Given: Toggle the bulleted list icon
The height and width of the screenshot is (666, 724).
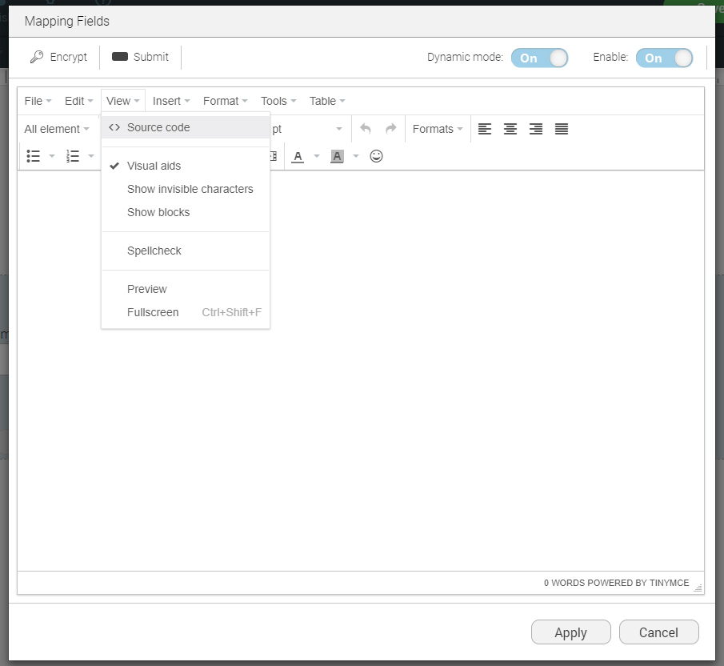Looking at the screenshot, I should [x=33, y=156].
